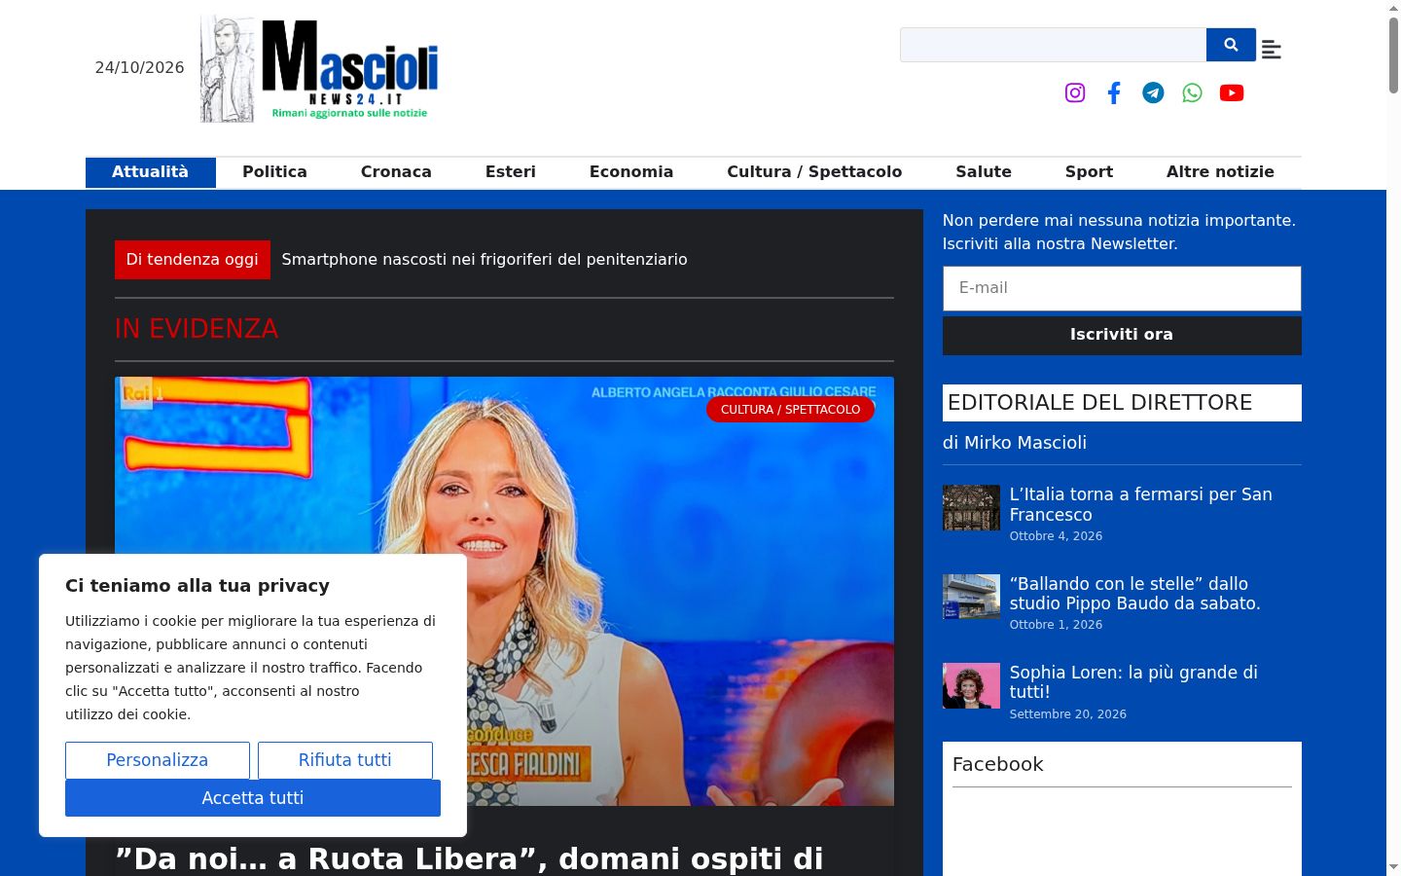
Task: Open the Da noi... a Ruota Libera headline
Action: [469, 859]
